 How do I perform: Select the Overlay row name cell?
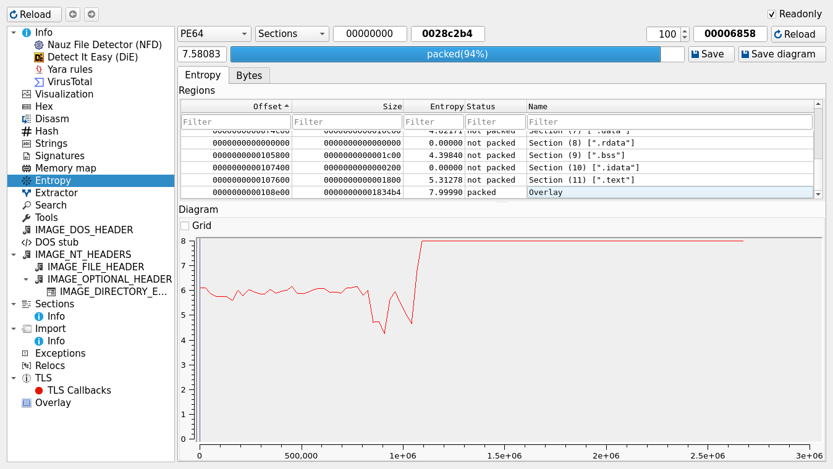pyautogui.click(x=670, y=193)
